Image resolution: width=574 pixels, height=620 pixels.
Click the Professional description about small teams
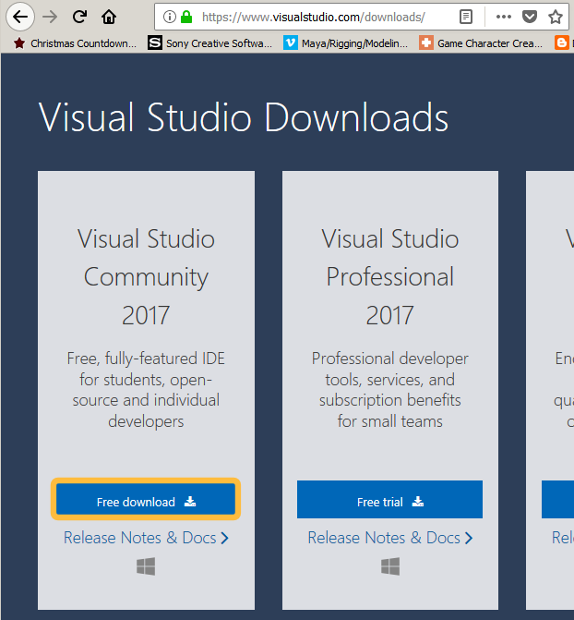[390, 390]
